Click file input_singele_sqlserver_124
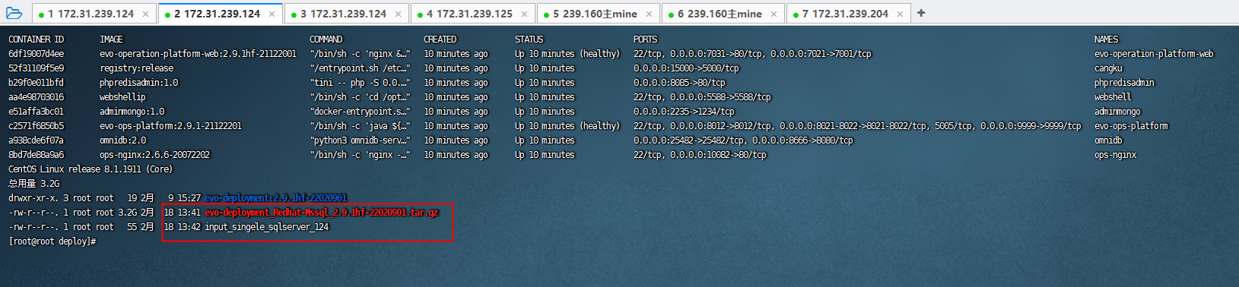 click(267, 227)
